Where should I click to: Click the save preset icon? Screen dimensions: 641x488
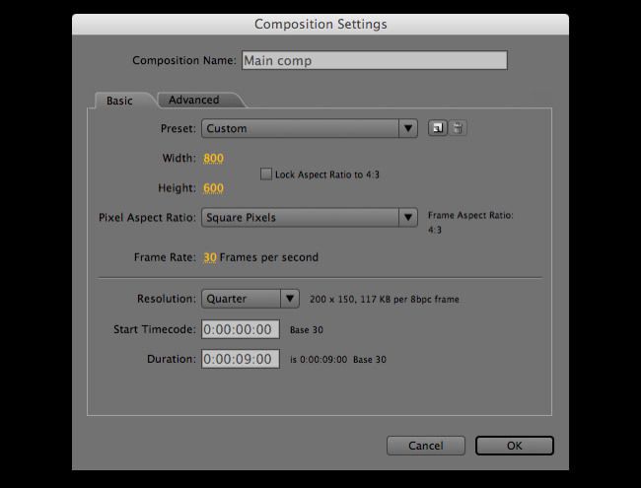pos(438,128)
